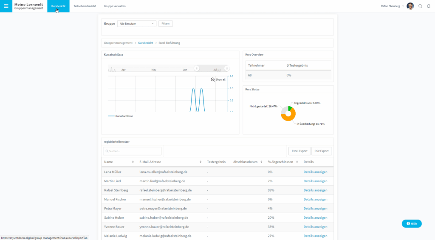Open the notifications bell
The width and height of the screenshot is (435, 240).
tap(428, 6)
